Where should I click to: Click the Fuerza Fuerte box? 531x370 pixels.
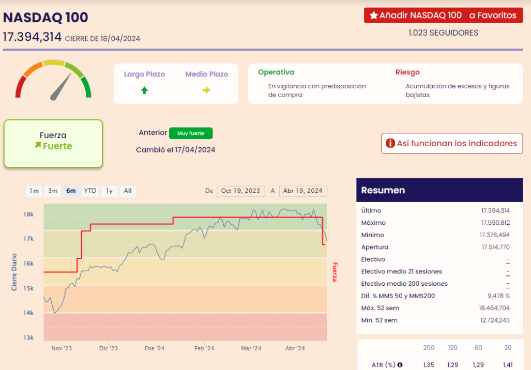tap(53, 144)
